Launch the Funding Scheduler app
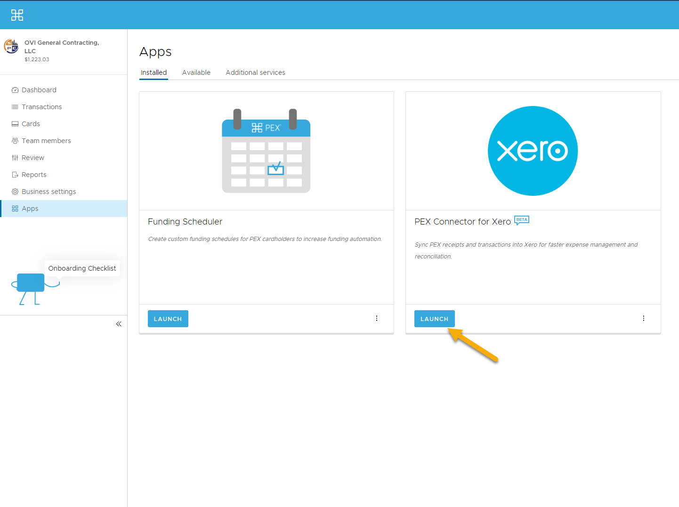Image resolution: width=679 pixels, height=507 pixels. [x=168, y=319]
